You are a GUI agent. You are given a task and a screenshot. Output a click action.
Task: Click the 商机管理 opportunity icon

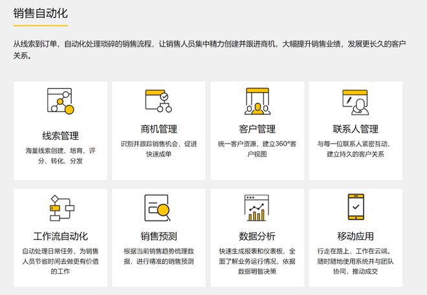[159, 100]
